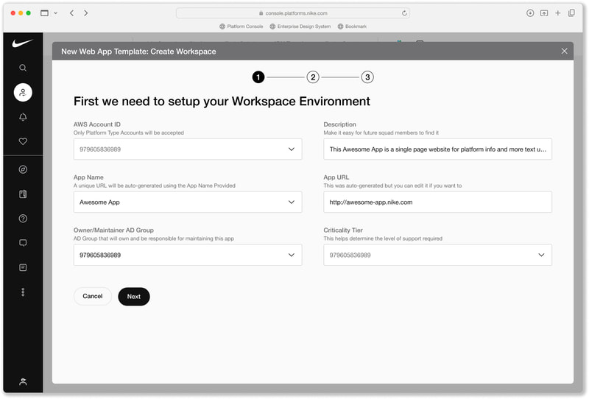
Task: Open the account icon at the sidebar bottom
Action: coord(23,382)
